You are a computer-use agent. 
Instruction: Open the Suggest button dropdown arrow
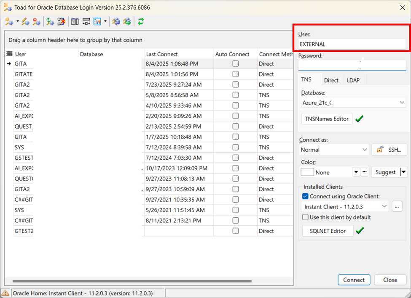pos(404,172)
